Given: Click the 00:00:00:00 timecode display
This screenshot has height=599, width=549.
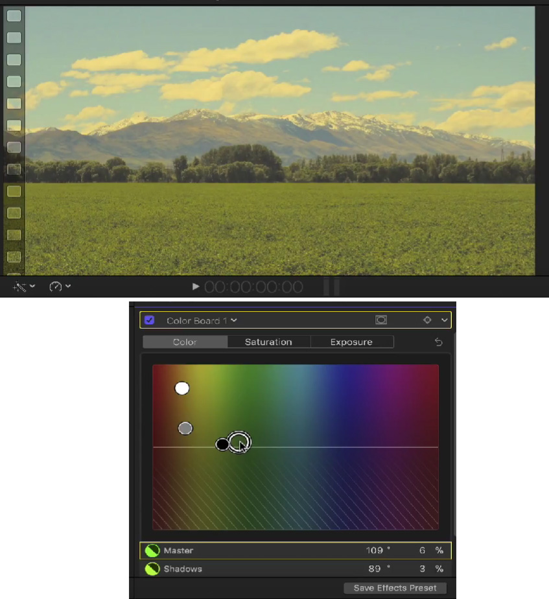Looking at the screenshot, I should click(253, 287).
